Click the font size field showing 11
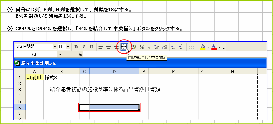273x124 pixels. coord(62,47)
